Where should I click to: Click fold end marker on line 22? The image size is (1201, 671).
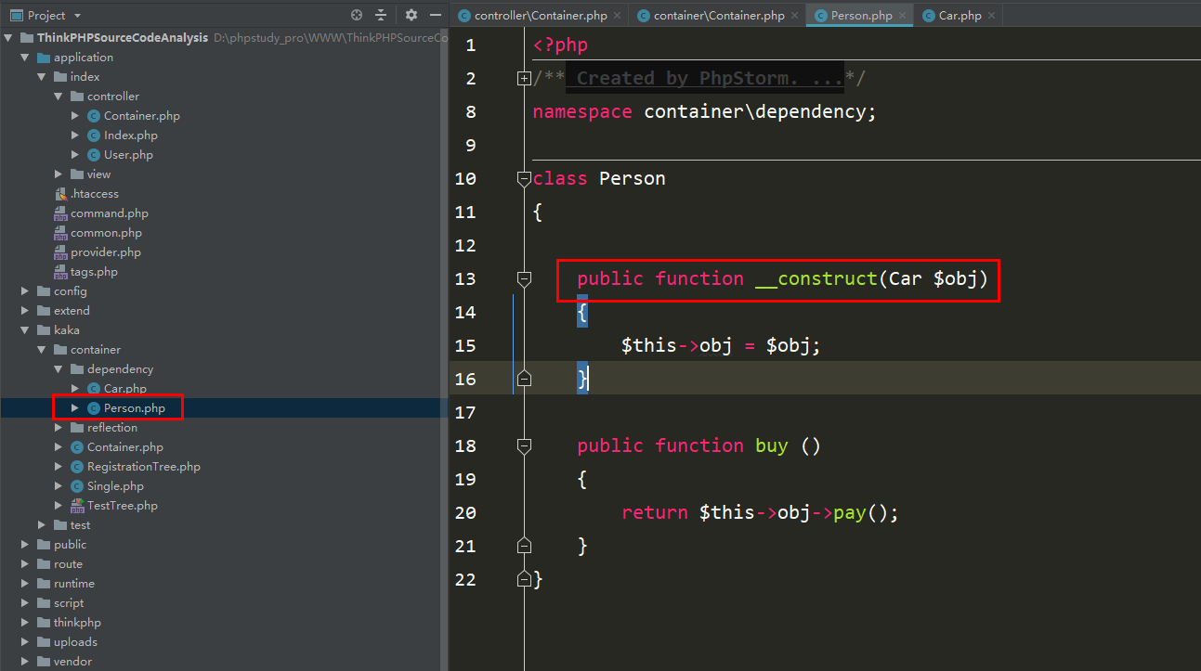tap(524, 579)
